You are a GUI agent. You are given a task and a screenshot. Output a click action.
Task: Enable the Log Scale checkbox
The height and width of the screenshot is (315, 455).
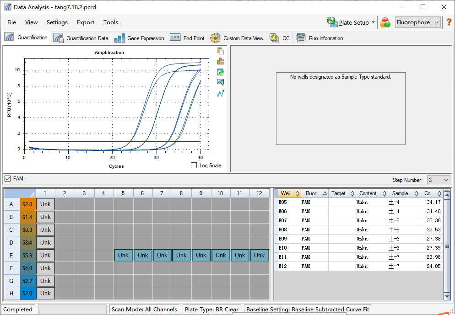pos(194,166)
